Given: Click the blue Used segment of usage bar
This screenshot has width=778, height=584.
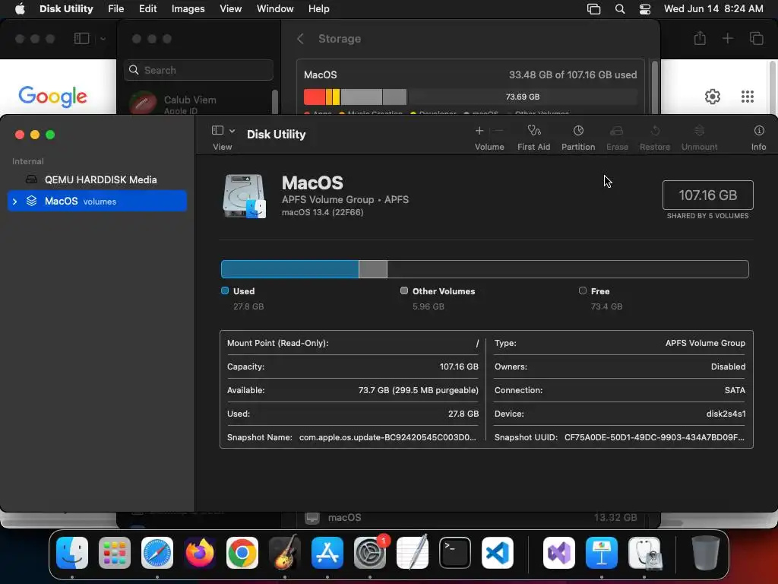Looking at the screenshot, I should click(x=289, y=269).
